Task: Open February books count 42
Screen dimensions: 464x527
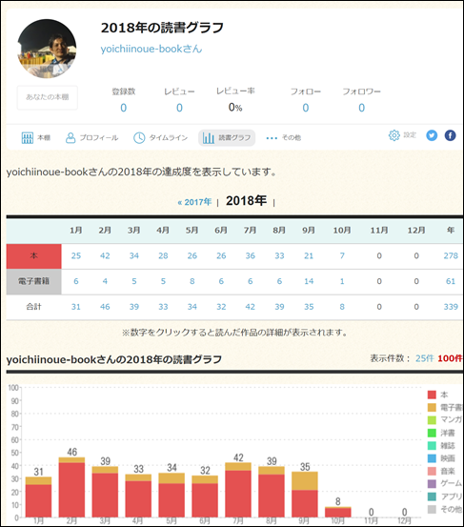Action: pos(105,255)
